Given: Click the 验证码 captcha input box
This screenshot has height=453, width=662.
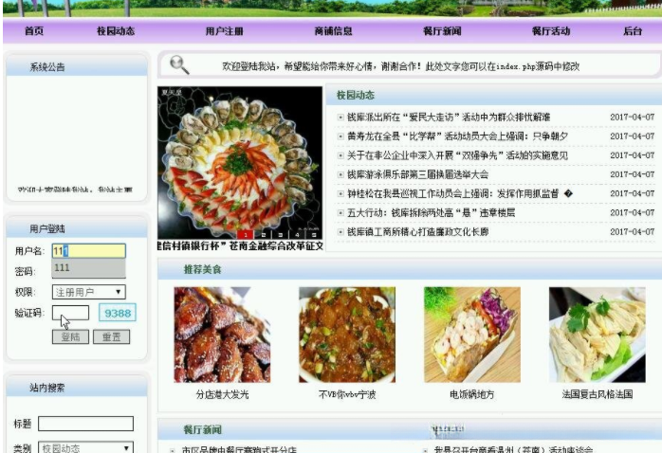Looking at the screenshot, I should point(70,313).
